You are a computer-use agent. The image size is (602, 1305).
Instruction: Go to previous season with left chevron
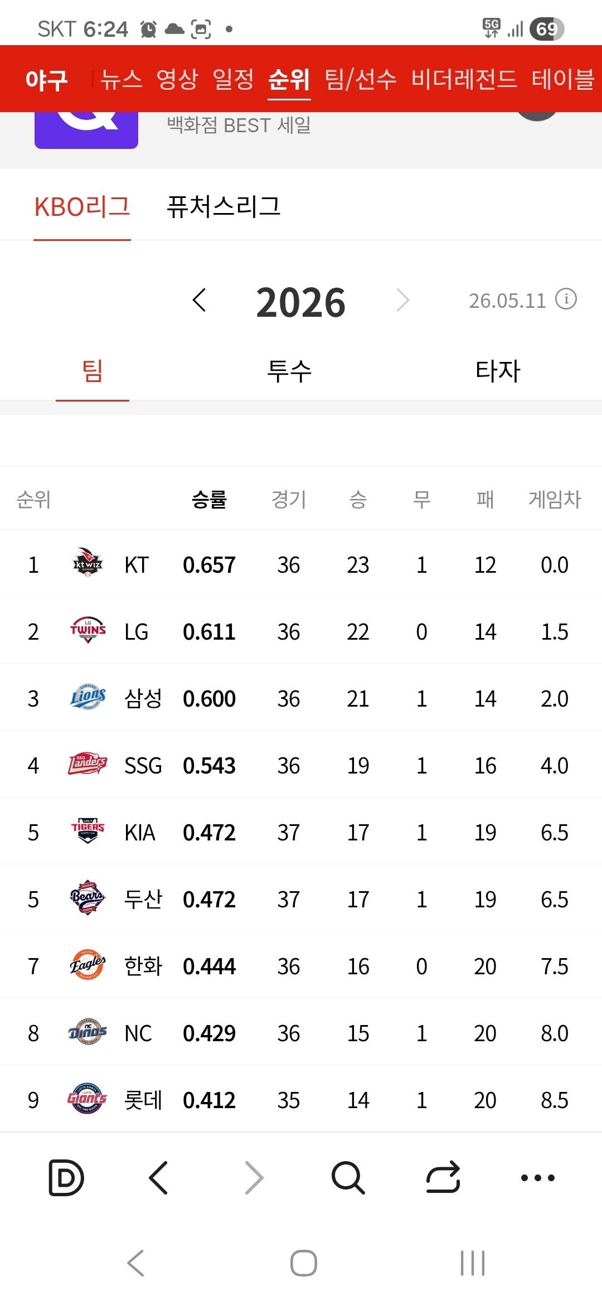[x=199, y=300]
